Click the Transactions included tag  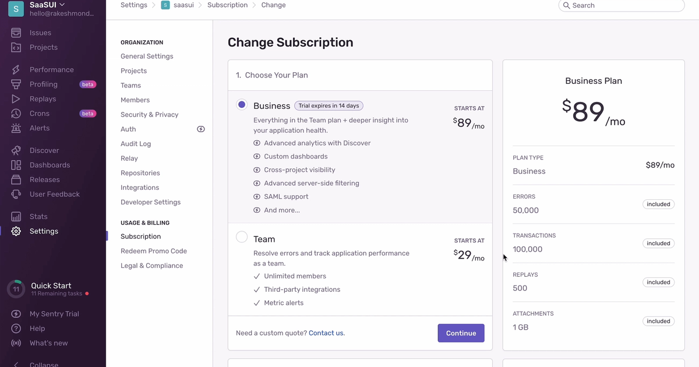658,244
